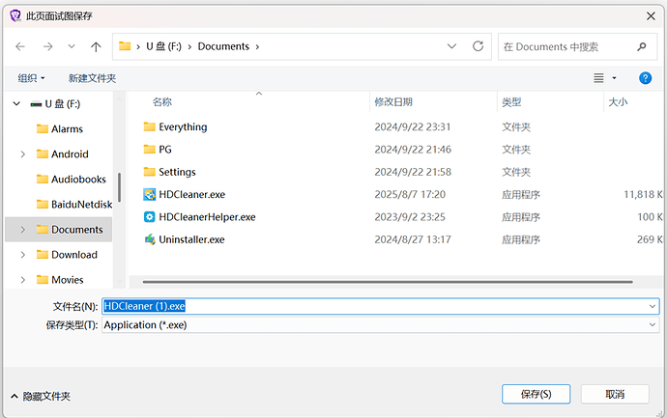Click 取消 to cancel saving
667x418 pixels.
click(615, 394)
